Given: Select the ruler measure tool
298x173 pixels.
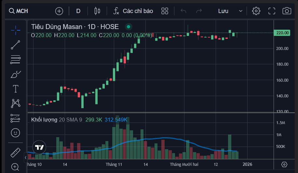Looking at the screenshot, I should click(x=15, y=152).
